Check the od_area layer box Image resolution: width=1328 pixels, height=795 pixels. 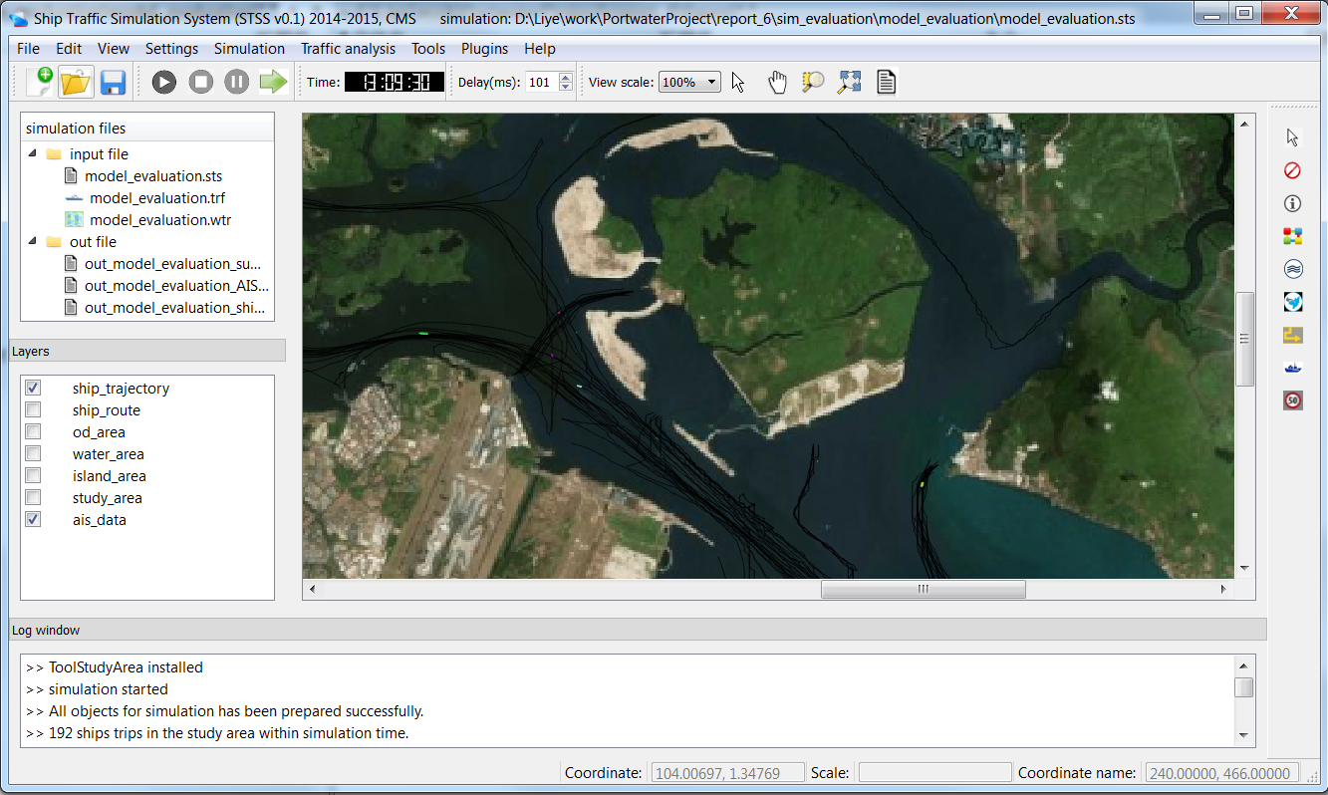pos(33,431)
